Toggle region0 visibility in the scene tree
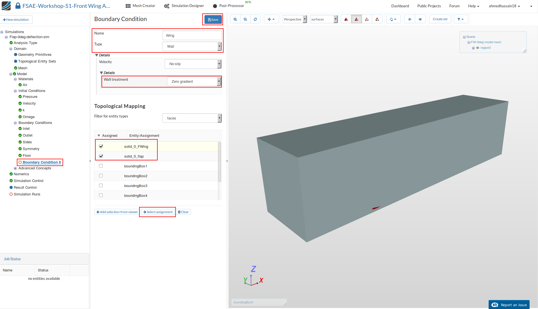 (x=478, y=48)
